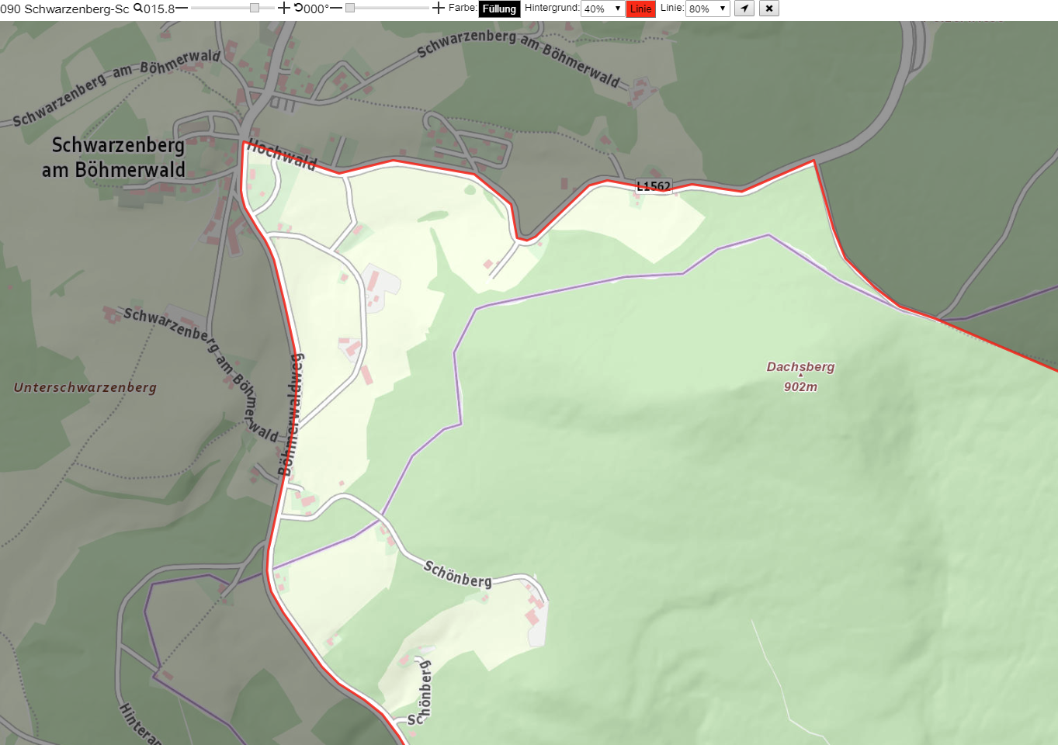The width and height of the screenshot is (1058, 745).
Task: Click the black Füllung color button
Action: coord(499,9)
